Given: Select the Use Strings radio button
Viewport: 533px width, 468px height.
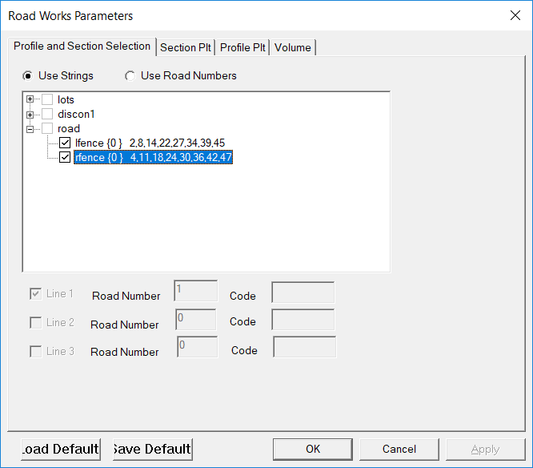Looking at the screenshot, I should click(x=28, y=76).
